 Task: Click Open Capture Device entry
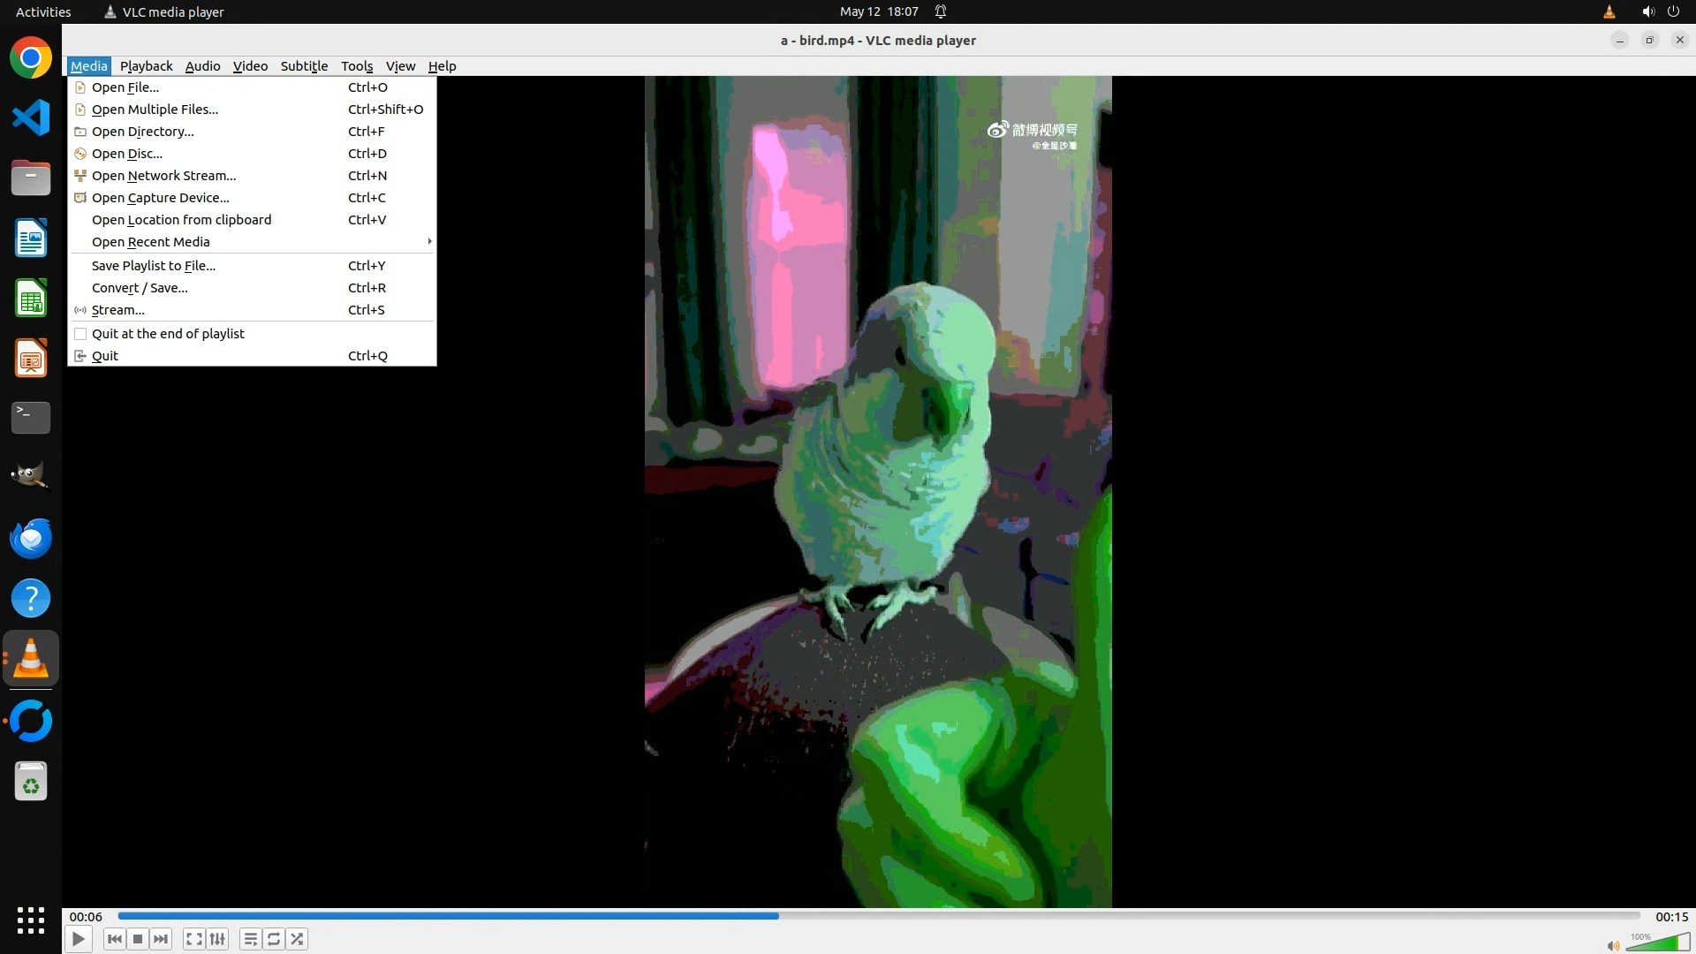click(x=160, y=198)
